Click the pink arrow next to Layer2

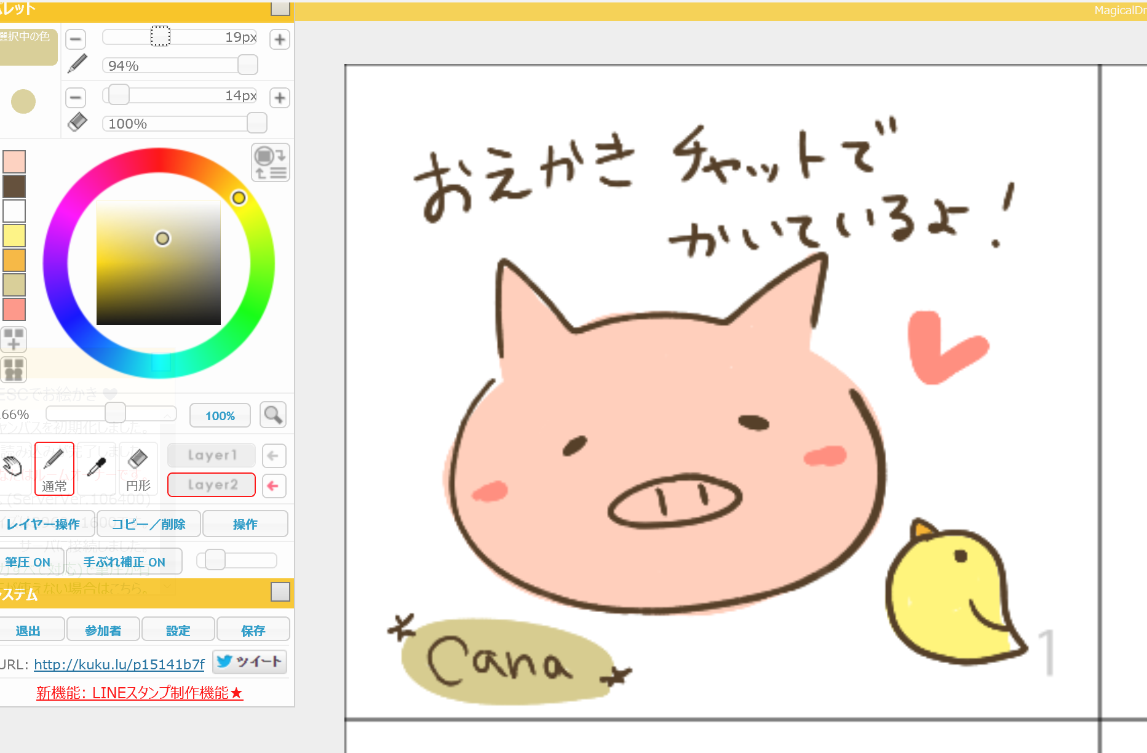coord(274,486)
